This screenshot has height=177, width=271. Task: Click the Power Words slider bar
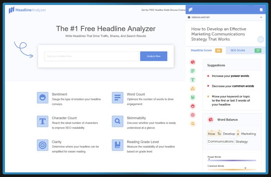(232, 160)
